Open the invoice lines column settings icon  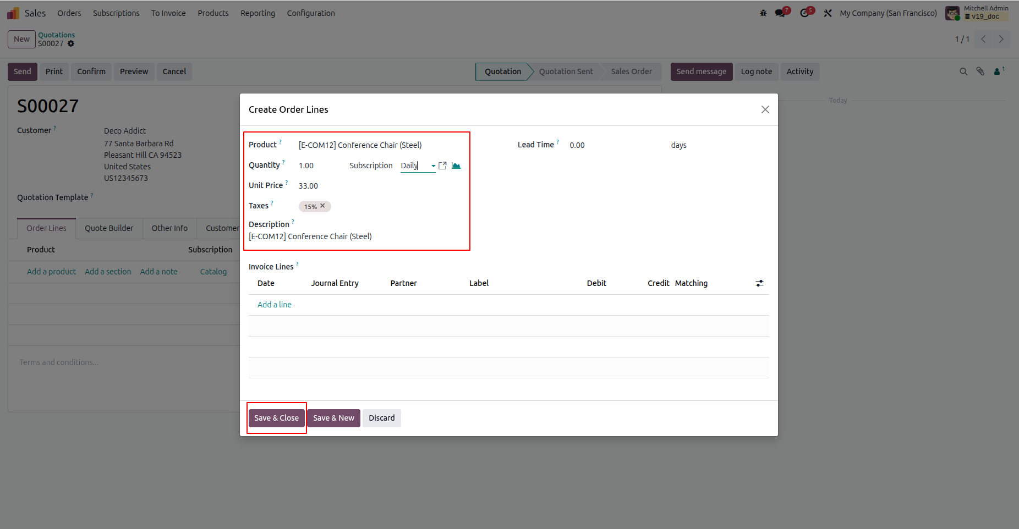[x=759, y=283]
